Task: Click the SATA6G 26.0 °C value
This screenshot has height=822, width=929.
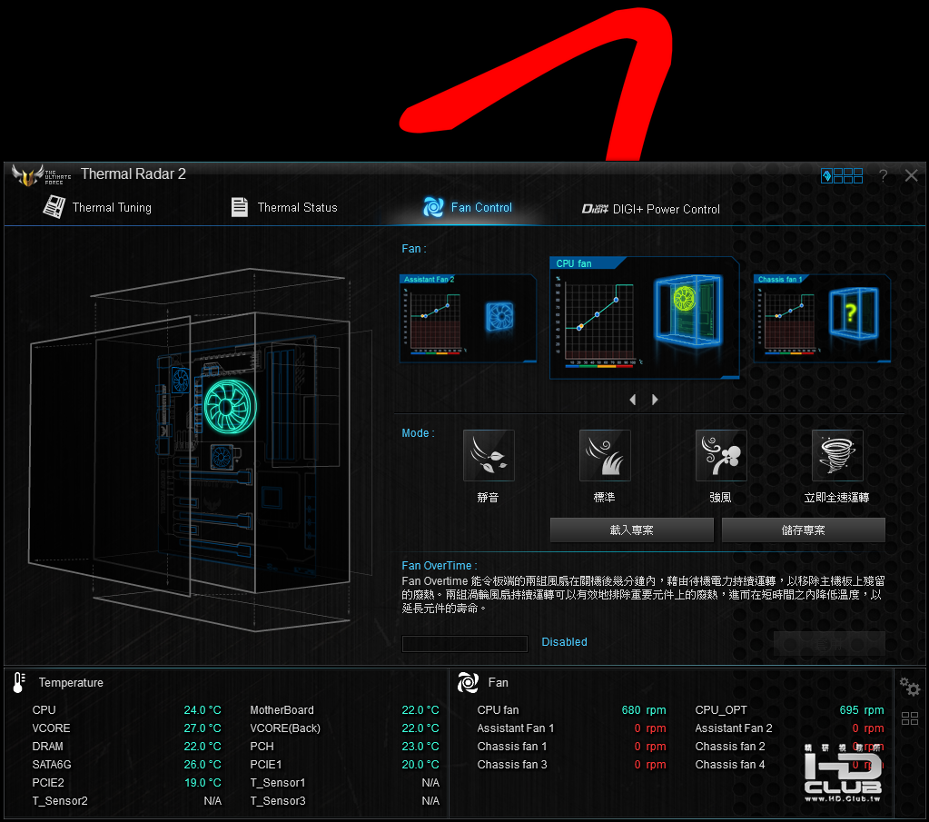Action: click(x=203, y=765)
